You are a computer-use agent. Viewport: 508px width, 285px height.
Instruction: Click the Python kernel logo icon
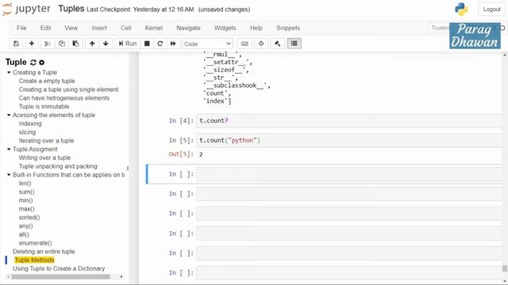(x=461, y=9)
